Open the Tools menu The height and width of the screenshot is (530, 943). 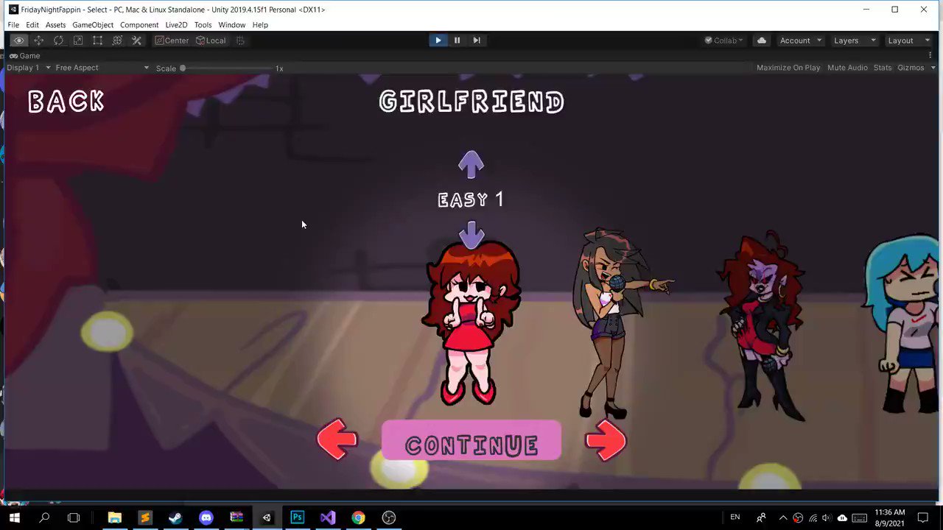coord(203,25)
